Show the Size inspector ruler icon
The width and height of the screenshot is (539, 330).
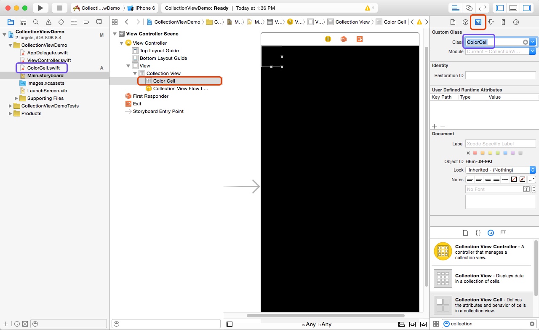[503, 22]
